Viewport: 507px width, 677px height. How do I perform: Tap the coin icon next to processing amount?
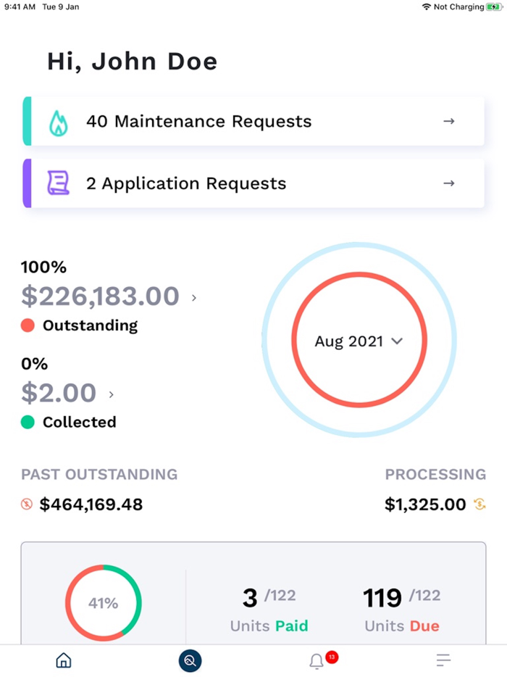click(479, 504)
